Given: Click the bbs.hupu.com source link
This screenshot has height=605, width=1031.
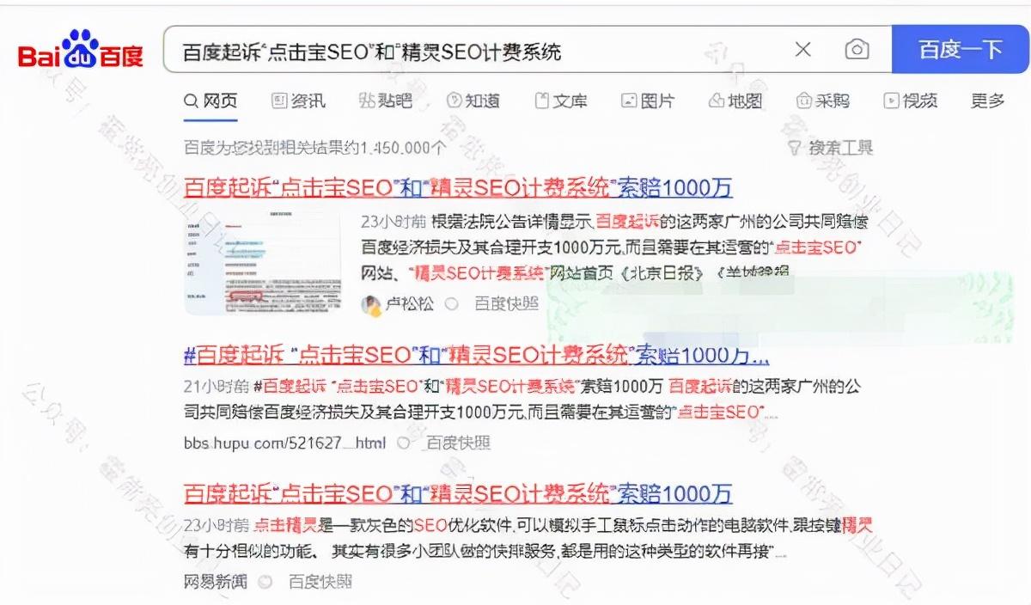Looking at the screenshot, I should (285, 443).
